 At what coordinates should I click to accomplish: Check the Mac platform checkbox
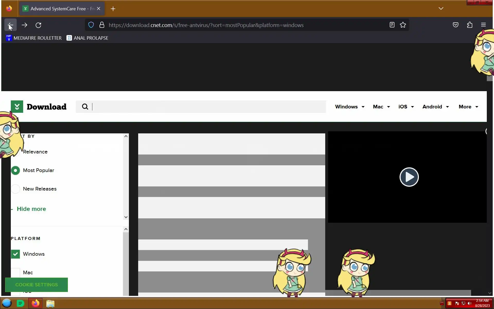click(15, 272)
